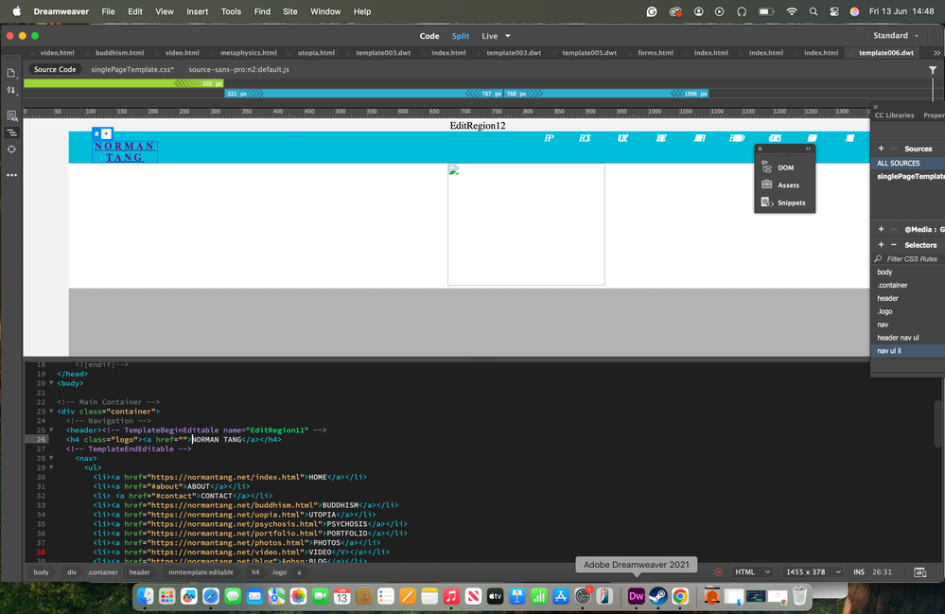Open Steam in the Dock

[x=658, y=596]
